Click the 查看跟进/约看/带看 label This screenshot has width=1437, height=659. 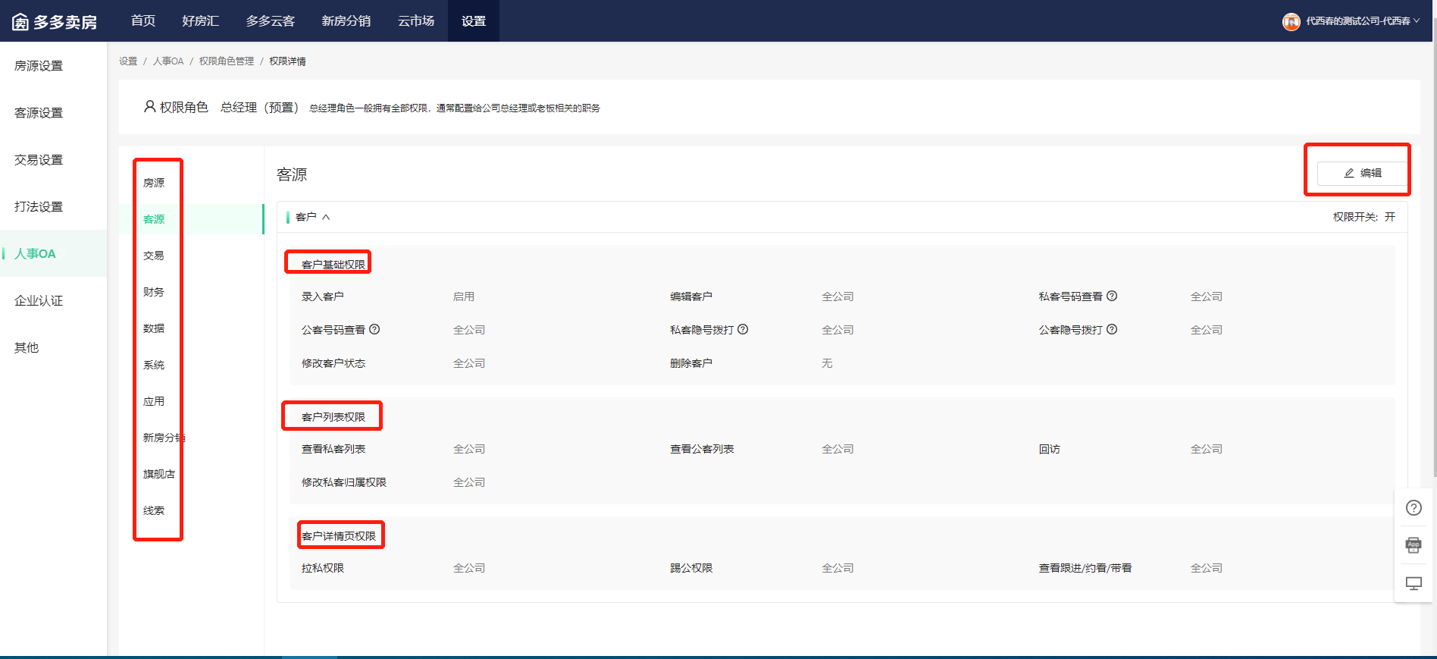1085,568
